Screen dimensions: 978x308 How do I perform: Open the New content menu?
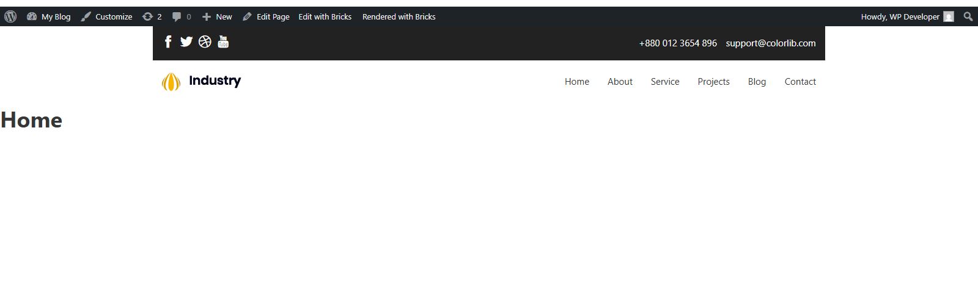coord(217,16)
